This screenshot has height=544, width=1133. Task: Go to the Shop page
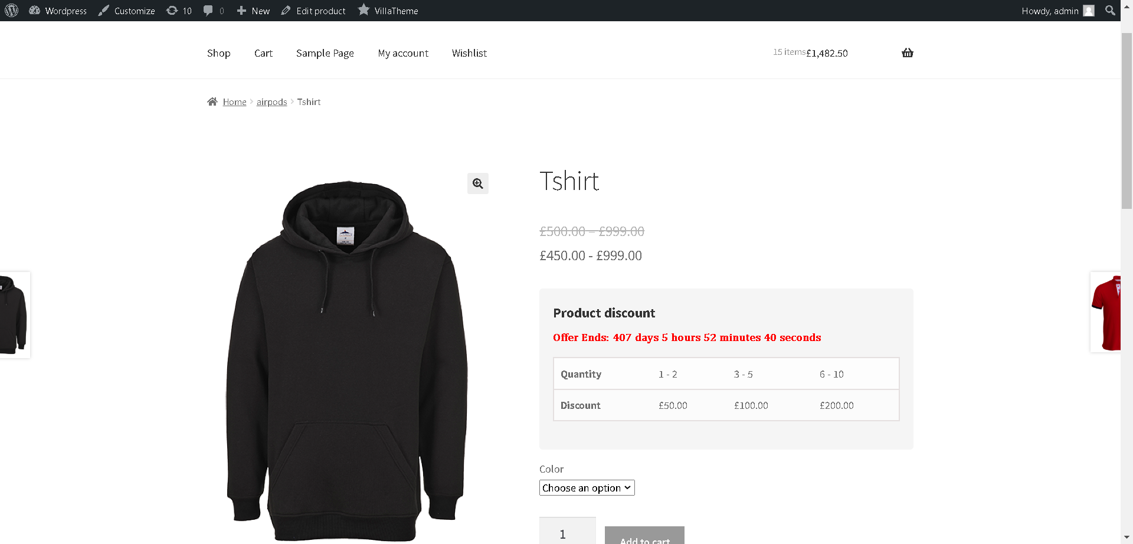click(218, 53)
